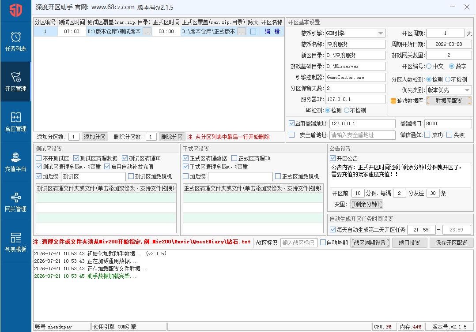Click the 编辑 link in row 1
This screenshot has width=476, height=332.
coord(272,32)
